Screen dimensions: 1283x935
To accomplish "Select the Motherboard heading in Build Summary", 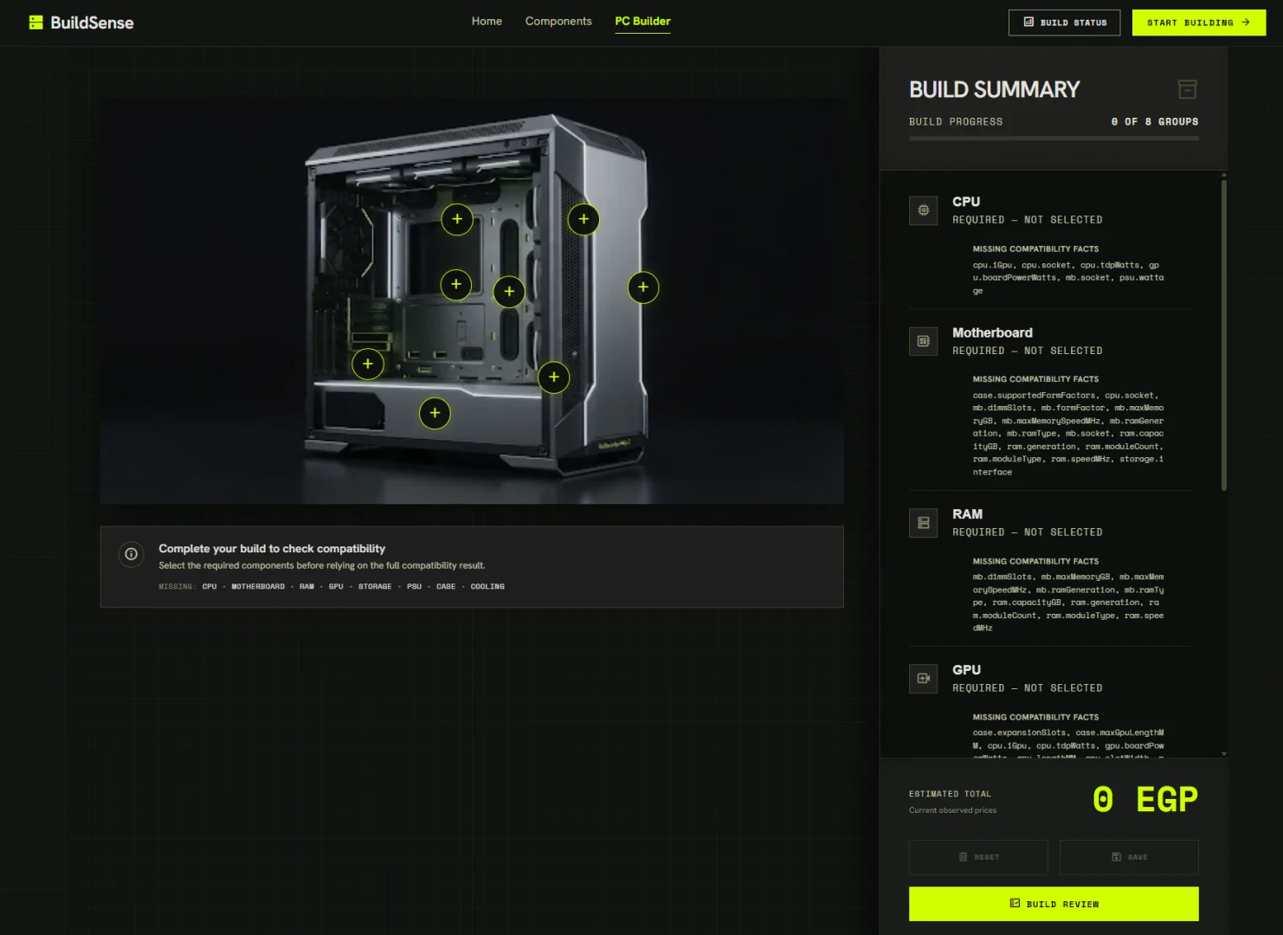I will click(992, 332).
